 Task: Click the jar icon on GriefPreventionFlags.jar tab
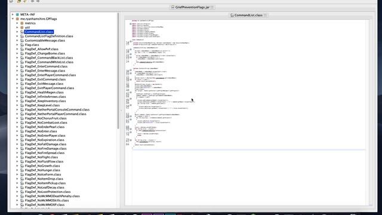pos(172,7)
